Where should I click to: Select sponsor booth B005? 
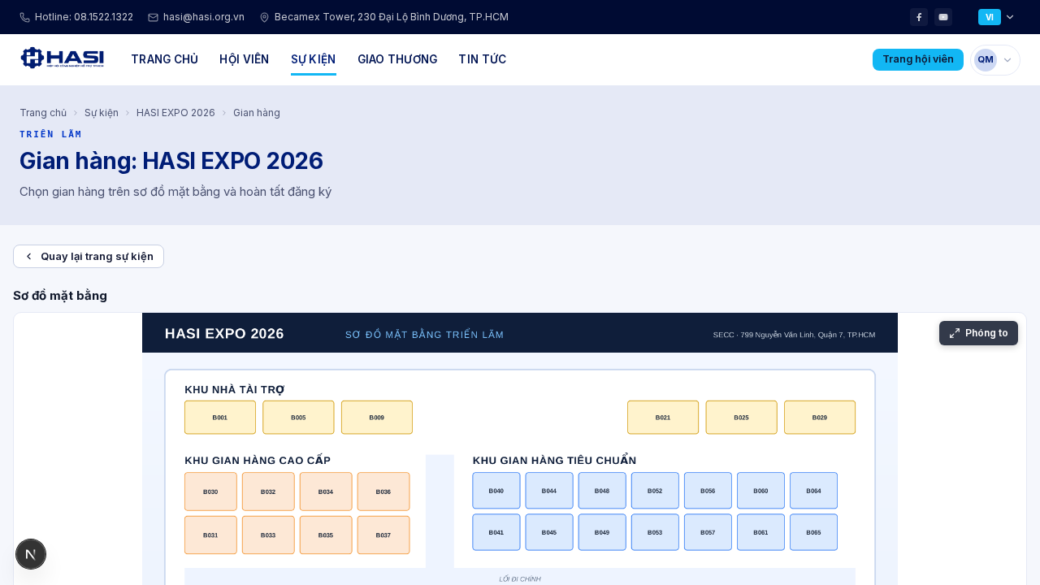coord(298,418)
